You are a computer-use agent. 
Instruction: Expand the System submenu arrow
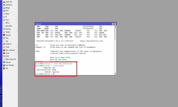click(16, 32)
